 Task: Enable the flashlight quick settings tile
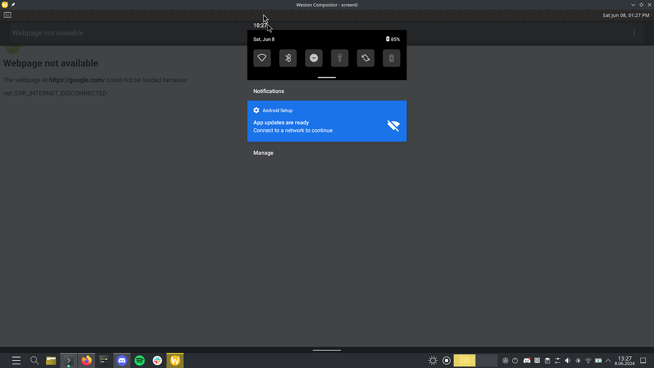coord(339,58)
